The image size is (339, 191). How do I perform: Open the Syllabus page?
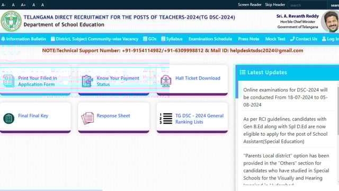click(172, 39)
